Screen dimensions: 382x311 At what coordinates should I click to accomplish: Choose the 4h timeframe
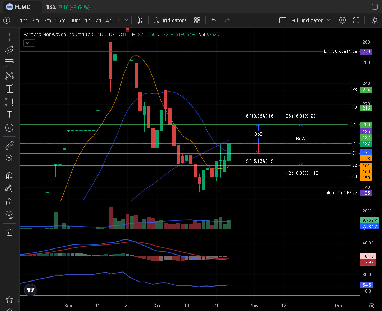[109, 20]
